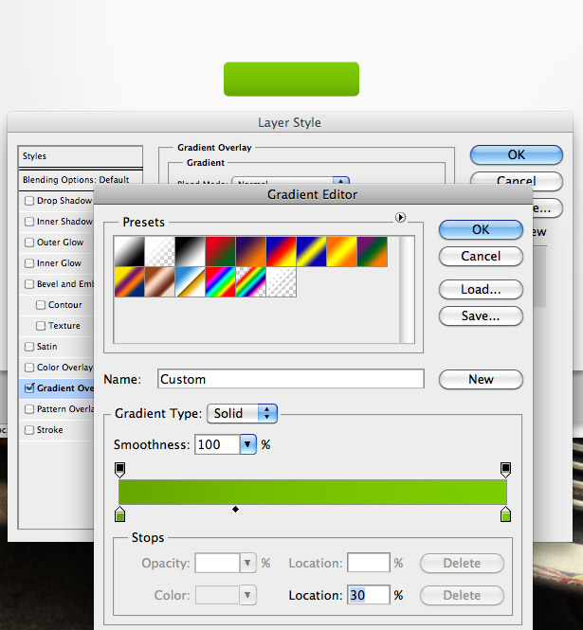Click the Opacity value field in Stops
Viewport: 583px width, 630px height.
pos(217,563)
